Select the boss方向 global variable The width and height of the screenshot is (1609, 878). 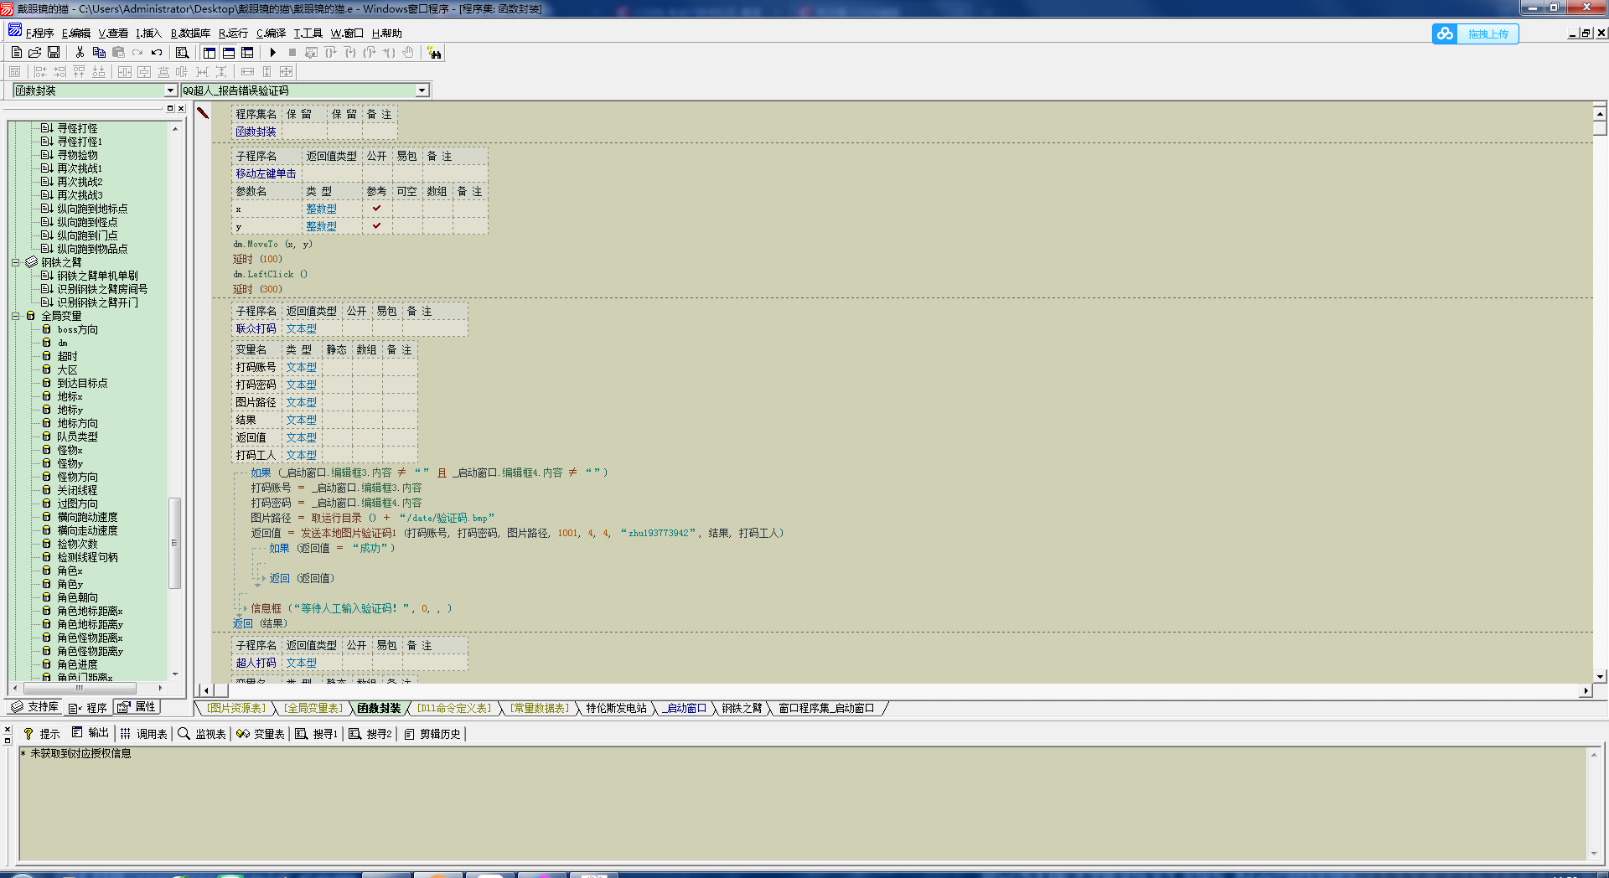click(77, 329)
